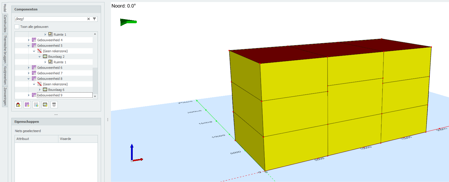Click the add building layer icon button
This screenshot has height=182, width=449.
coord(45,105)
